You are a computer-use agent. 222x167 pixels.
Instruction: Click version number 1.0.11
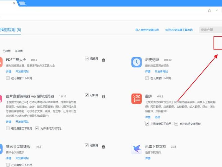(63, 97)
